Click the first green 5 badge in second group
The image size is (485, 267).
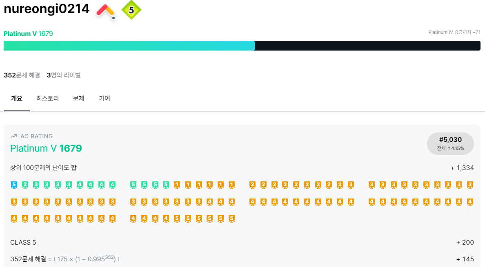[133, 185]
